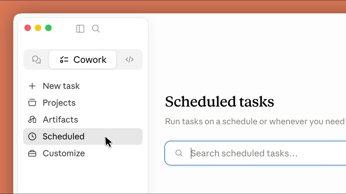The height and width of the screenshot is (194, 346).
Task: Toggle the sidebar panel icon
Action: [80, 29]
